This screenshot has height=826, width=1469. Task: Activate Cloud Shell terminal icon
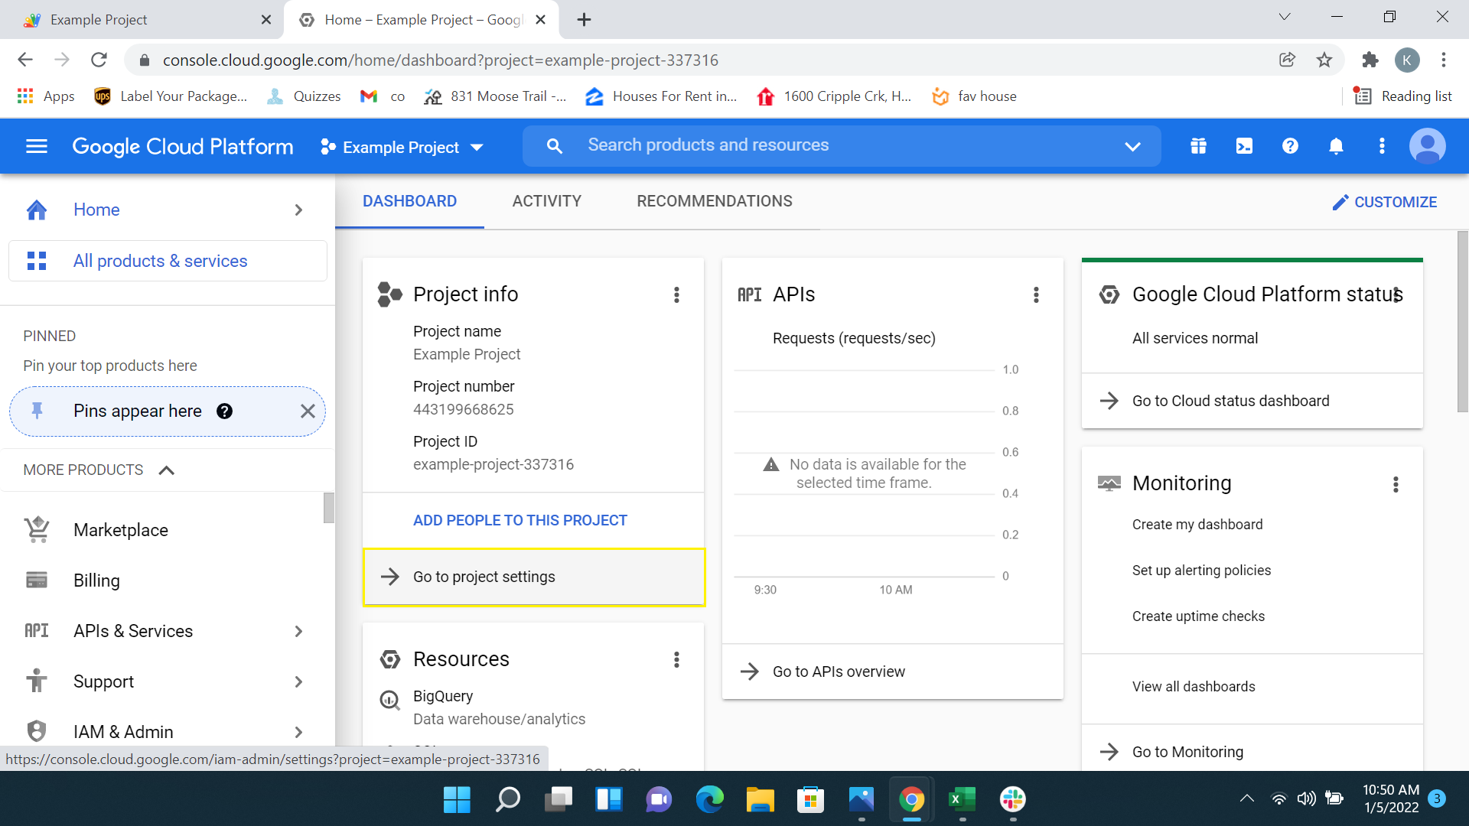tap(1244, 146)
